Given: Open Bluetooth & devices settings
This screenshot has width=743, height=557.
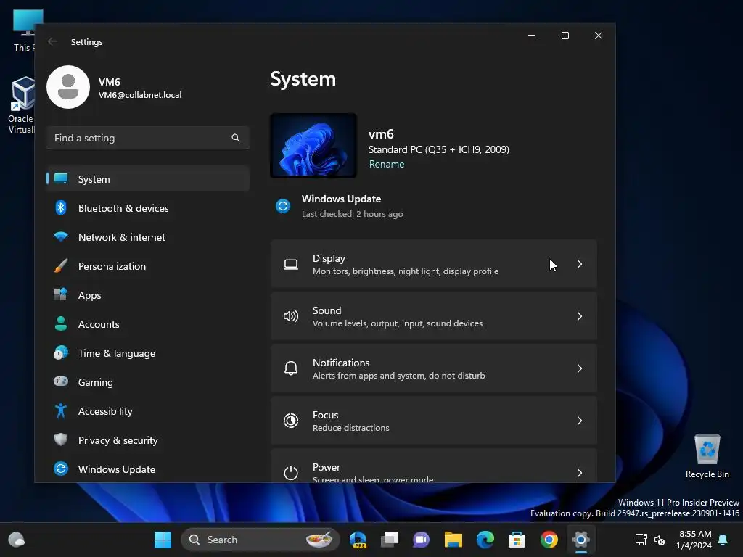Looking at the screenshot, I should tap(148, 208).
